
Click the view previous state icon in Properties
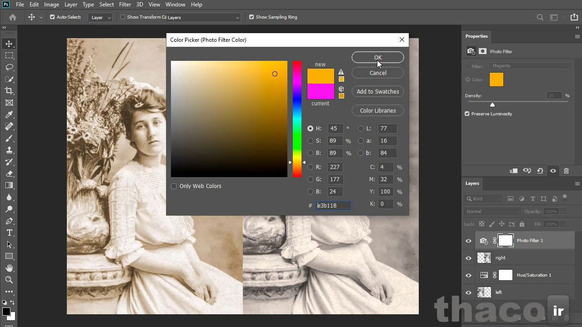click(527, 171)
